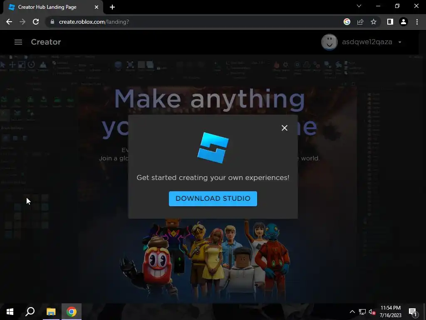Open a new browser tab
The width and height of the screenshot is (426, 320).
click(112, 7)
